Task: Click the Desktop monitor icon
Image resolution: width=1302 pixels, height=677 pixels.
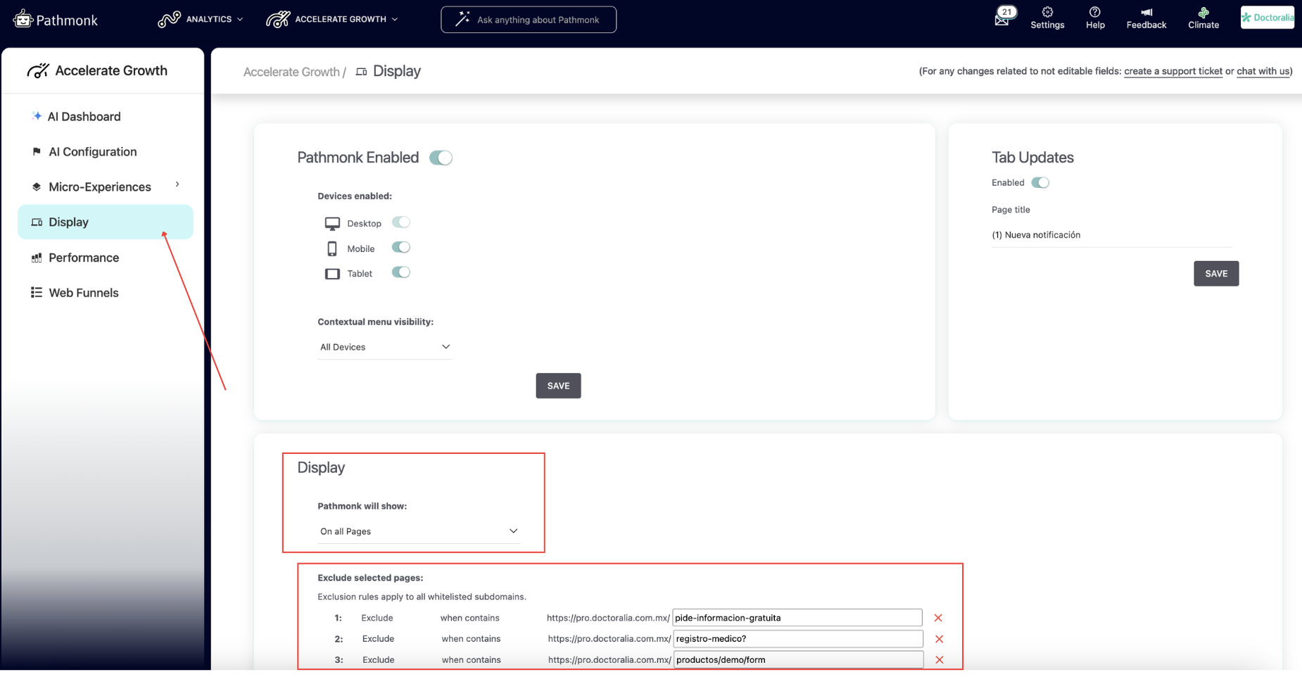Action: point(332,224)
